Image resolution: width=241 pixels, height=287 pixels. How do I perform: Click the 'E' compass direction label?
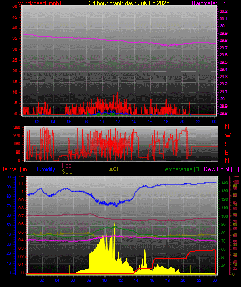pyautogui.click(x=227, y=152)
